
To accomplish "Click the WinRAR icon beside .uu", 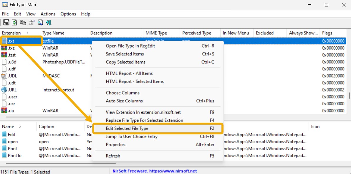I will [4, 111].
